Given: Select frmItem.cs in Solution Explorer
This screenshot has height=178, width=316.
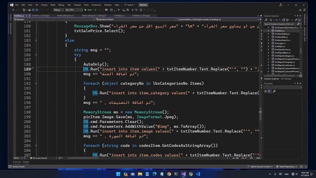Looking at the screenshot, I should [x=280, y=31].
